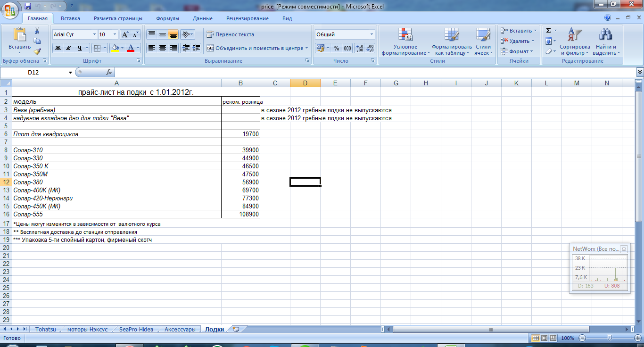Open Excel Help question mark
Image resolution: width=644 pixels, height=347 pixels.
coord(608,18)
